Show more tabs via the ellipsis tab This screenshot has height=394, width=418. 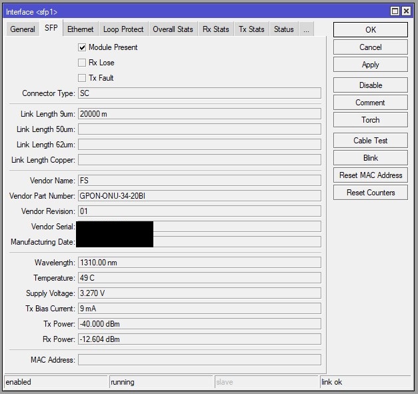306,29
